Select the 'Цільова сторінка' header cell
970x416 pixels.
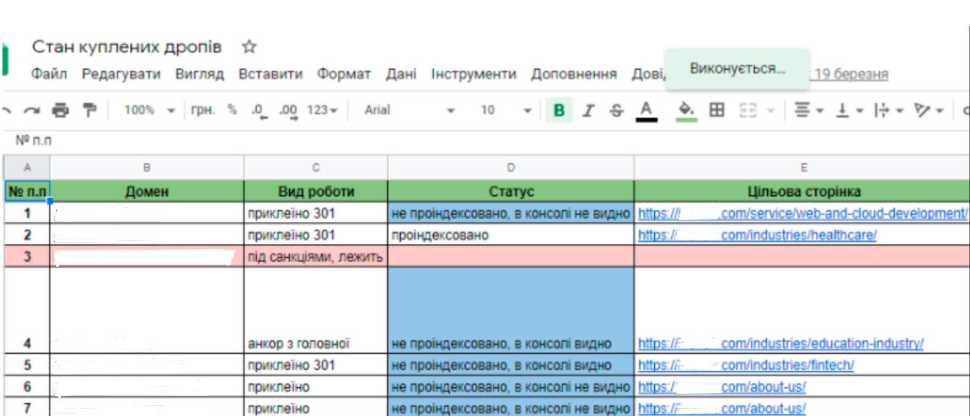[x=802, y=192]
